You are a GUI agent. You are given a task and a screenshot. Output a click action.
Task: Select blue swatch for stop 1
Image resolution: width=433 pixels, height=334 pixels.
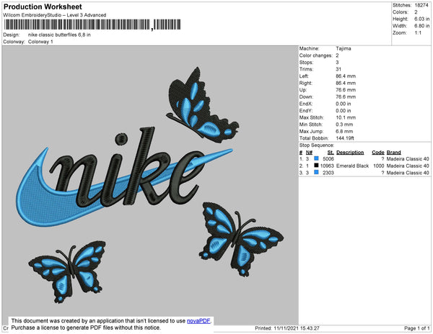[317, 158]
